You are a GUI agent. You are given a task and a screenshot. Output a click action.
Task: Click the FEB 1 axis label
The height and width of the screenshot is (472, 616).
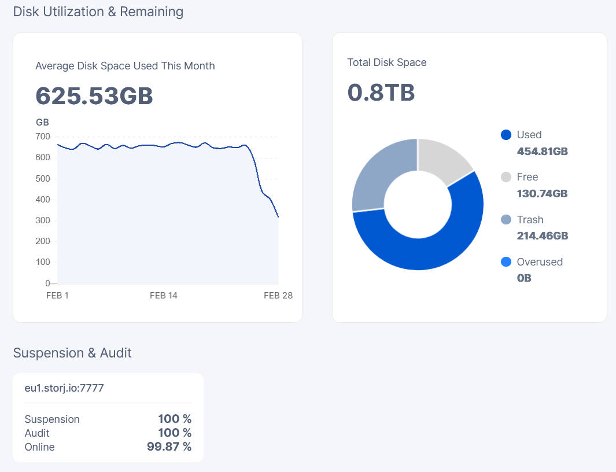tap(57, 296)
